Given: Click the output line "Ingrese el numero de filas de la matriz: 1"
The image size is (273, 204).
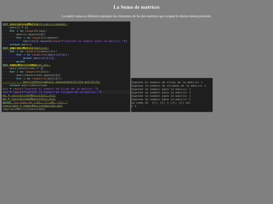Looking at the screenshot, I should click(x=167, y=82).
